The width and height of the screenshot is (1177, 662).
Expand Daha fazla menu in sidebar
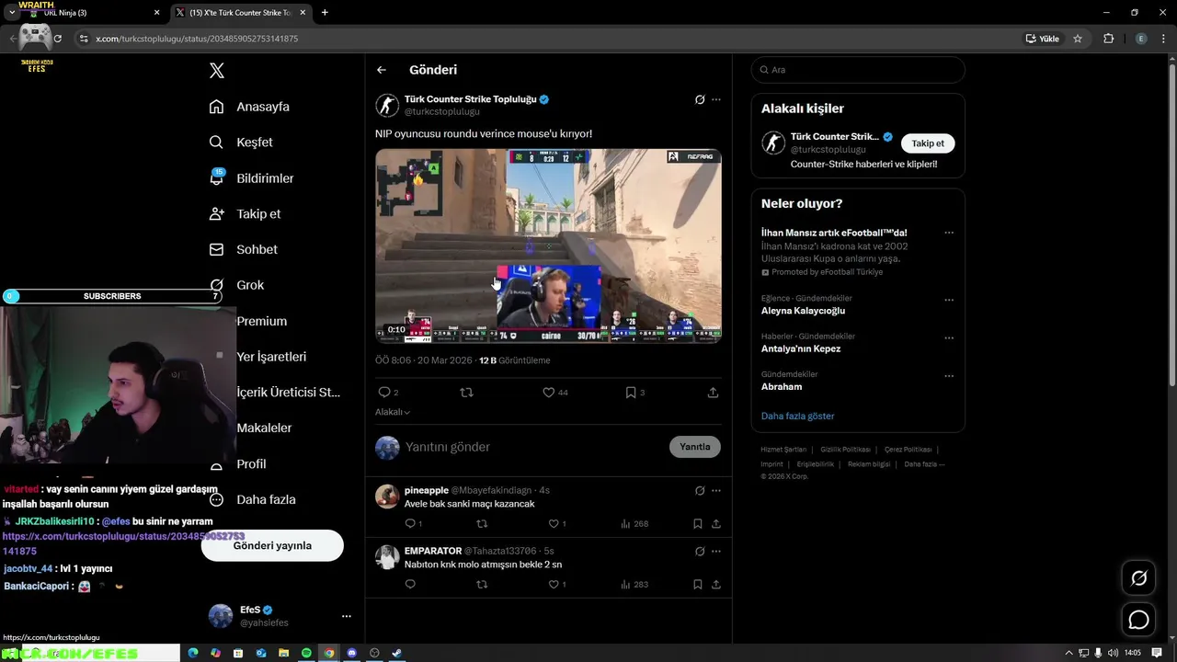coord(252,499)
